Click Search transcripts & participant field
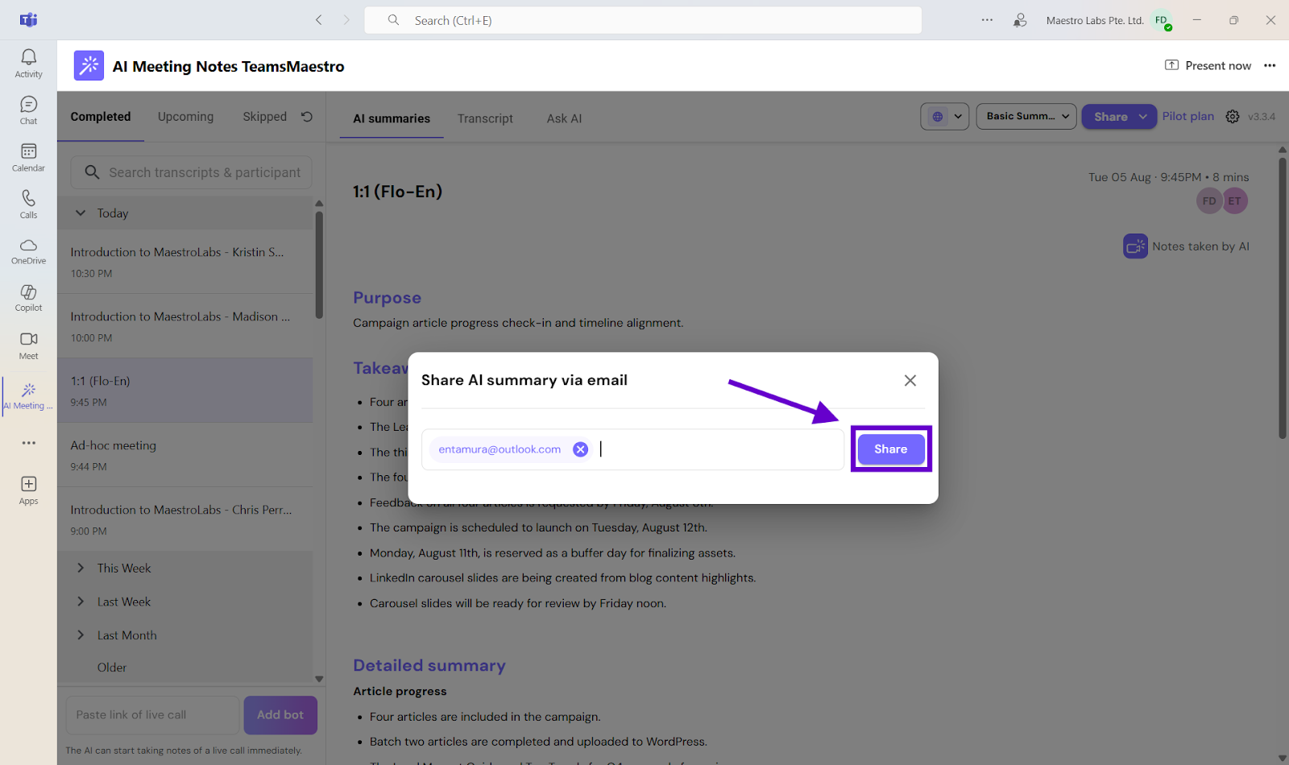The height and width of the screenshot is (765, 1289). 192,172
